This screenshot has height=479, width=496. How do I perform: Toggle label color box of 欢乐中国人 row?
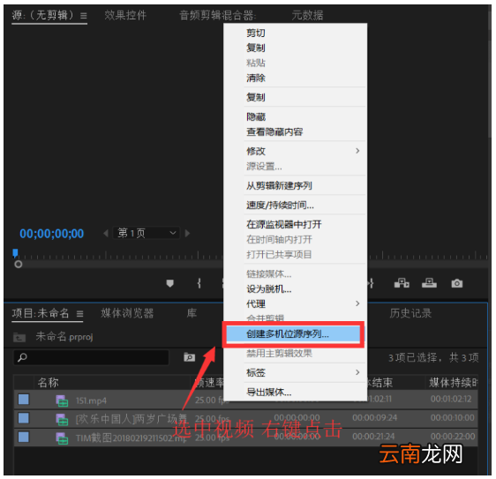point(24,418)
